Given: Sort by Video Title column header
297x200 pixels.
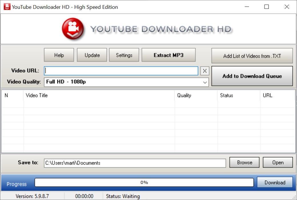Looking at the screenshot, I should coord(99,95).
